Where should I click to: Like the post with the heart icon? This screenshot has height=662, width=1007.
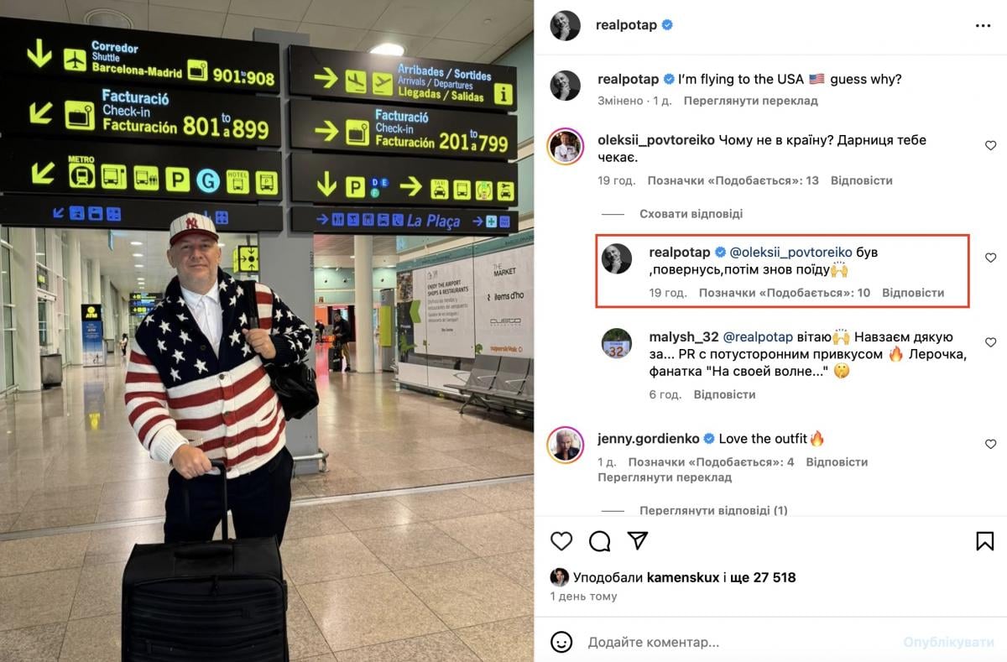pos(561,540)
